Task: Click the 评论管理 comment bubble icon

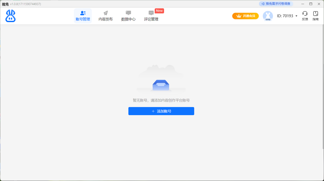Action: (x=151, y=13)
